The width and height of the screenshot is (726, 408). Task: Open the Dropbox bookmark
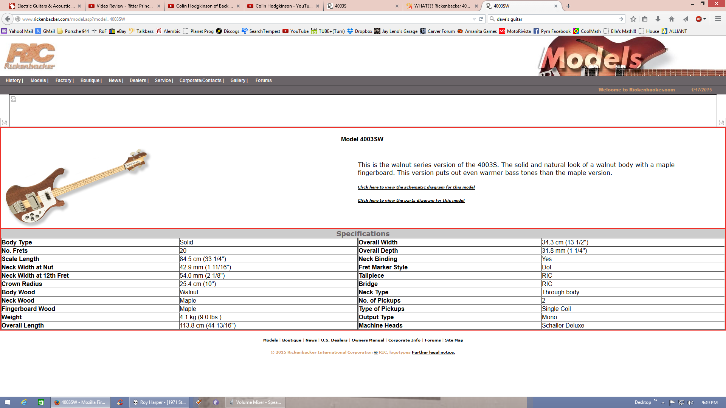360,31
